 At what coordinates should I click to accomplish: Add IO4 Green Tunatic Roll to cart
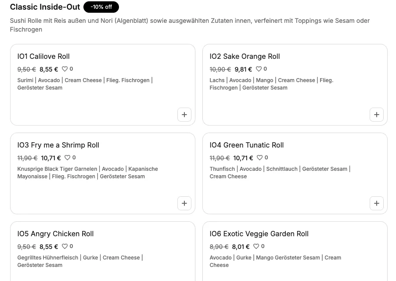click(377, 203)
